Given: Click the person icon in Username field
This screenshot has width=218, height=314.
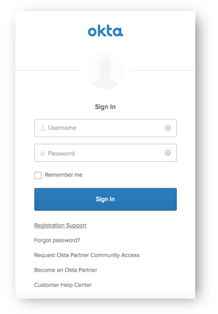Looking at the screenshot, I should (x=43, y=128).
